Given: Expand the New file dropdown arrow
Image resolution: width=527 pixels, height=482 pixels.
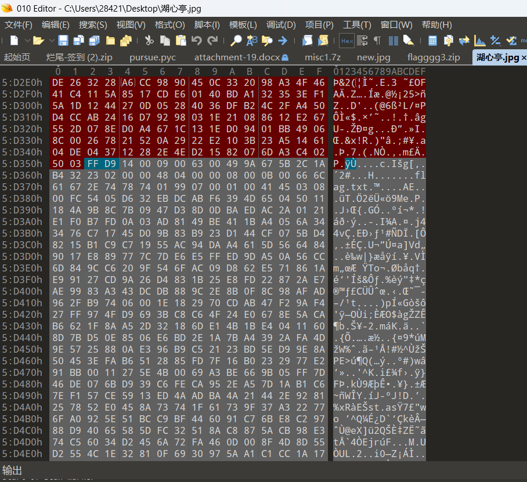Looking at the screenshot, I should click(x=27, y=41).
